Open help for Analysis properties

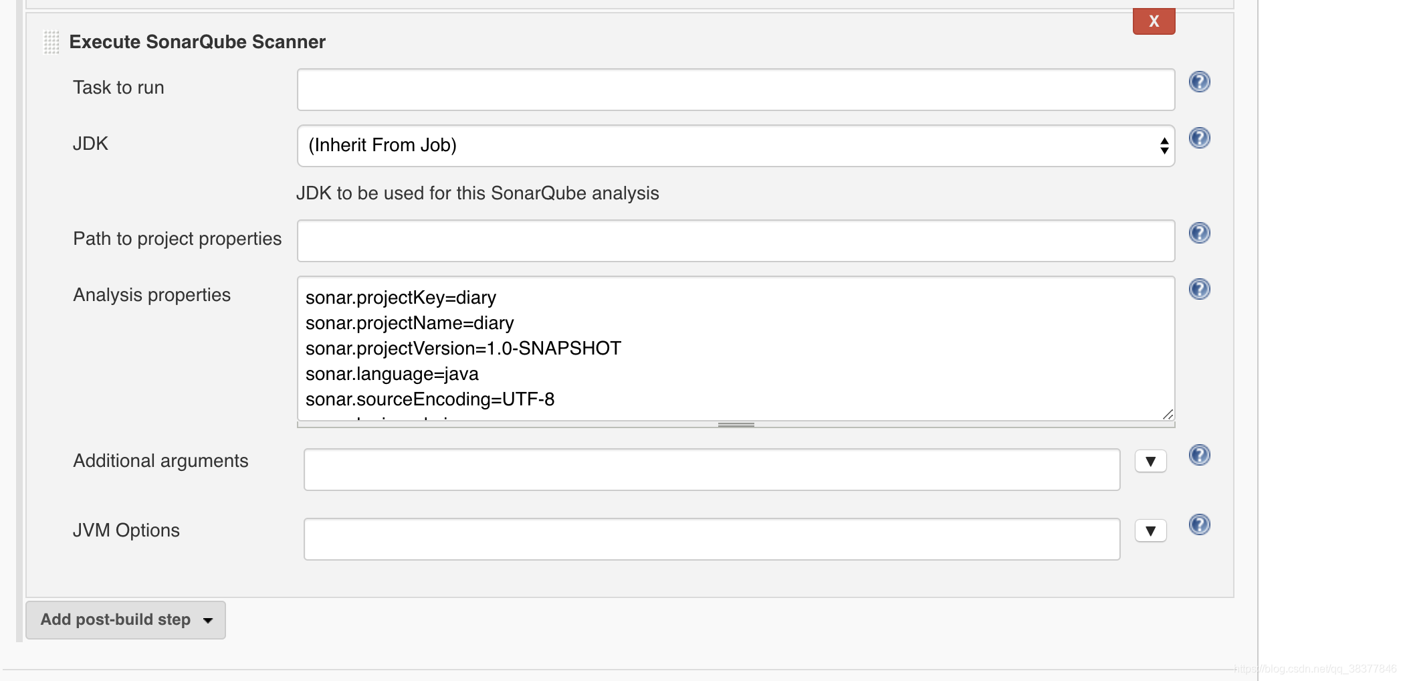1199,289
